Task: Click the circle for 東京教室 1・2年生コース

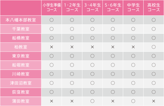Action: click(72, 56)
